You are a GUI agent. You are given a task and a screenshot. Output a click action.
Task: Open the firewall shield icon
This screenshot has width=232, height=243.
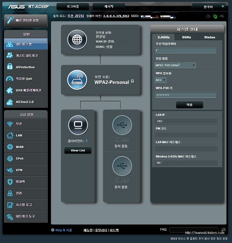(x=10, y=182)
